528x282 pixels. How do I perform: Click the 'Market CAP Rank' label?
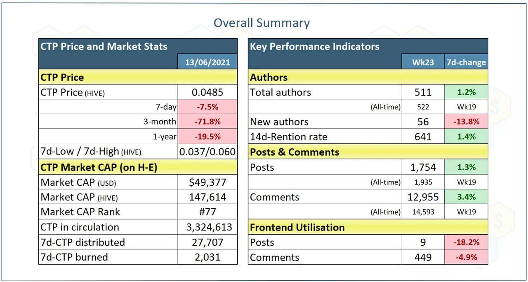pyautogui.click(x=80, y=212)
